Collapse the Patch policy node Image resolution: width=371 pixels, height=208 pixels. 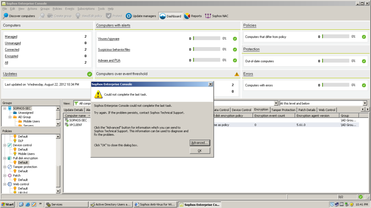pyautogui.click(x=5, y=176)
